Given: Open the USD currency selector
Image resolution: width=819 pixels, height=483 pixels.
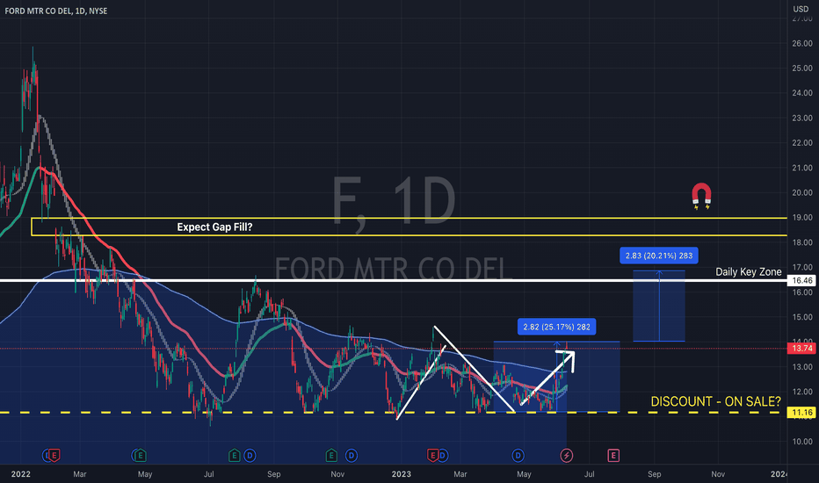Looking at the screenshot, I should point(801,9).
